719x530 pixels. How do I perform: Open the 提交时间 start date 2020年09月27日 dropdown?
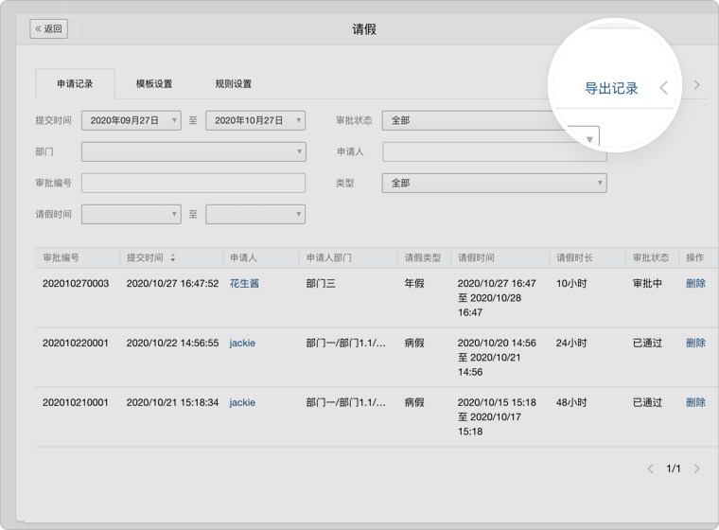[x=132, y=120]
